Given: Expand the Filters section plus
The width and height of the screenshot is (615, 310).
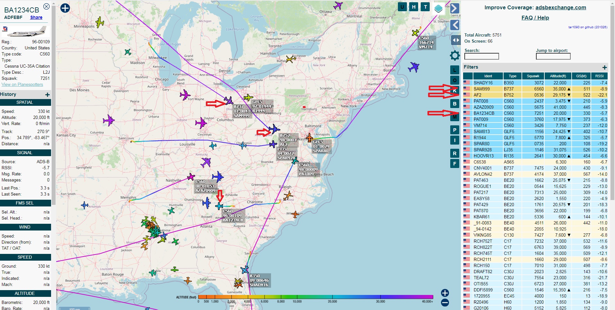Looking at the screenshot, I should click(x=604, y=67).
